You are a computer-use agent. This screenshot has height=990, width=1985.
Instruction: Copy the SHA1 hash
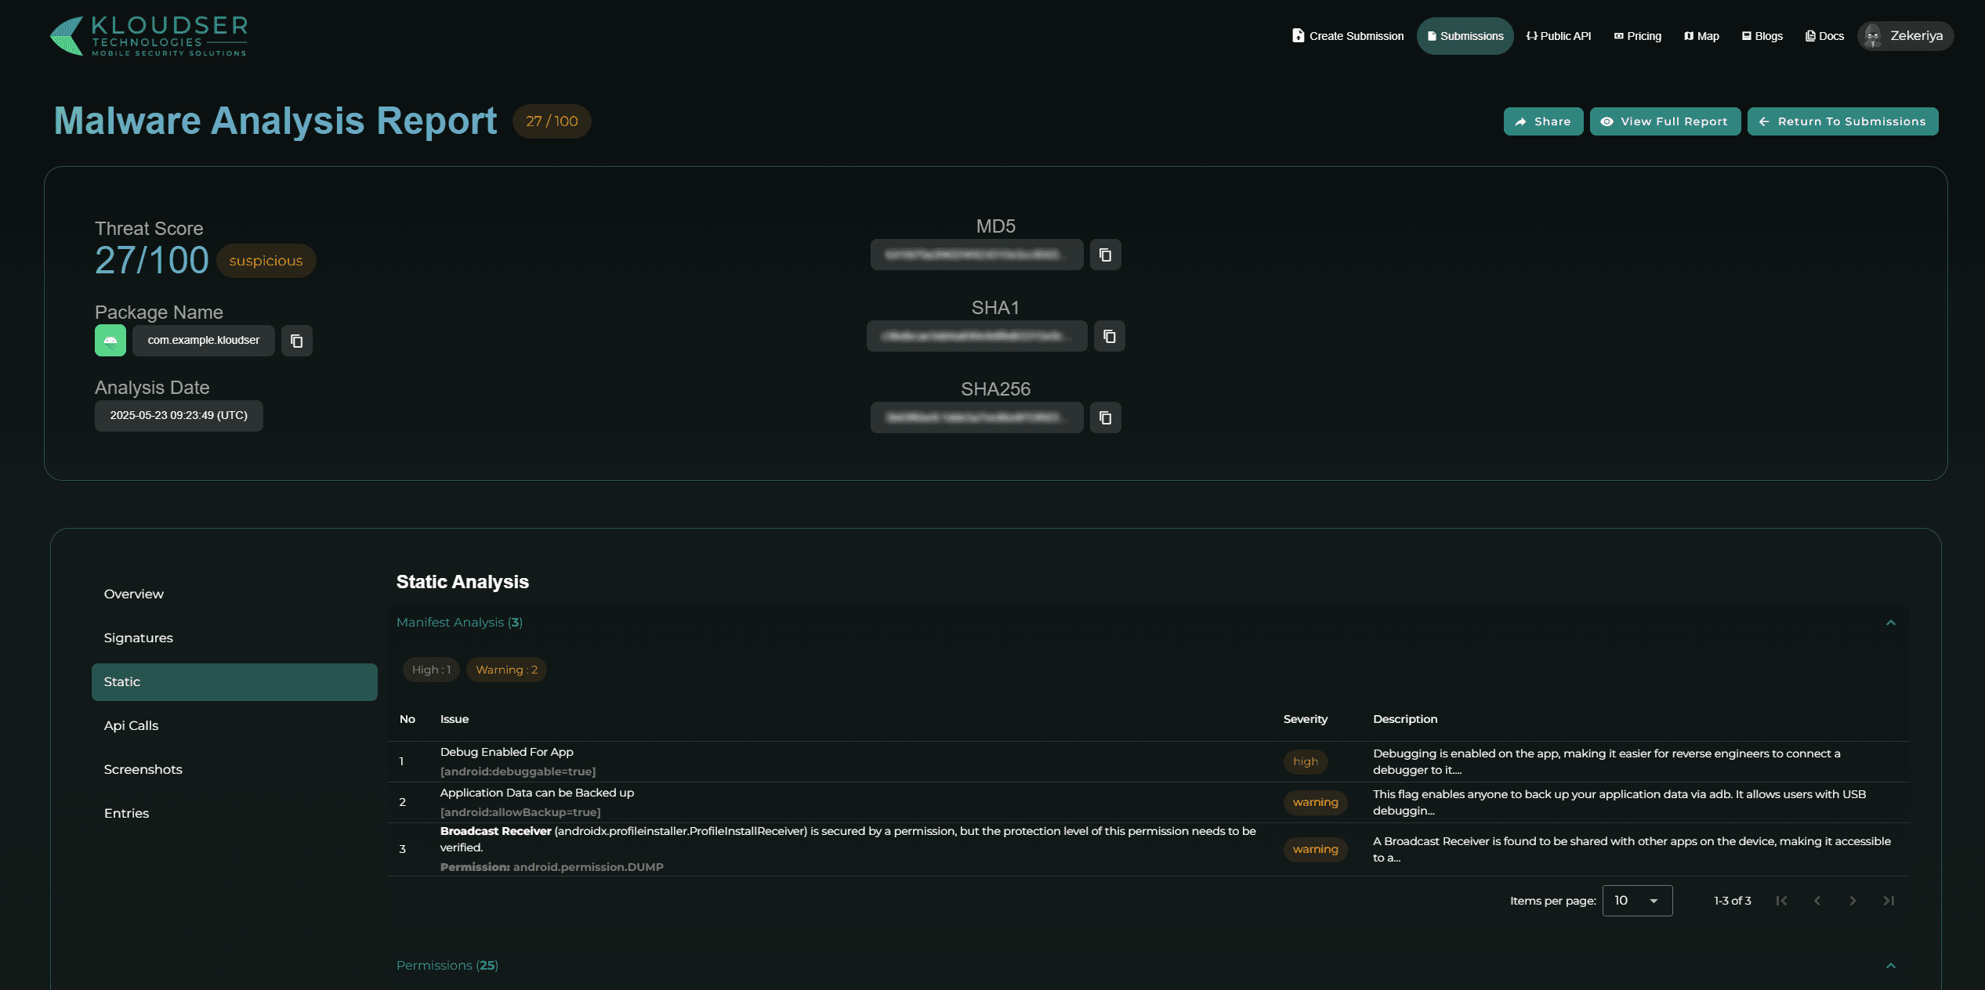click(x=1110, y=336)
